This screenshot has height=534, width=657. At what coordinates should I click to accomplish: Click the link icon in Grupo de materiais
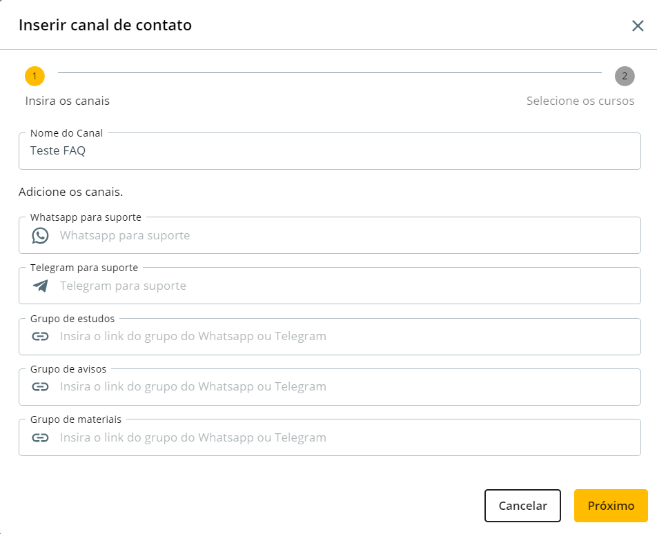[x=41, y=437]
